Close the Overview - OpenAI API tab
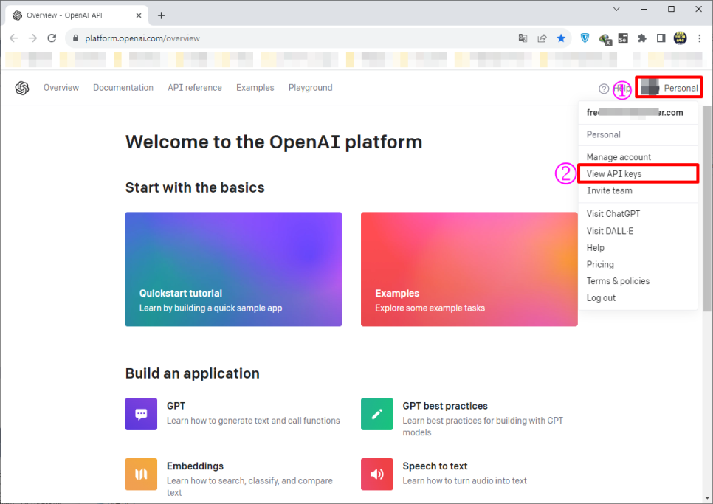The width and height of the screenshot is (713, 504). tap(139, 15)
